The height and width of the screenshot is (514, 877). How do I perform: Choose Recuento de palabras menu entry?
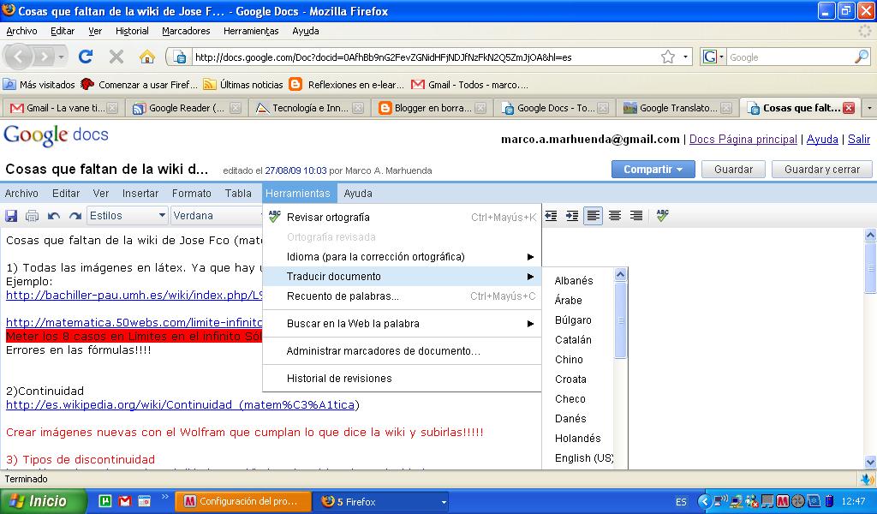tap(403, 296)
